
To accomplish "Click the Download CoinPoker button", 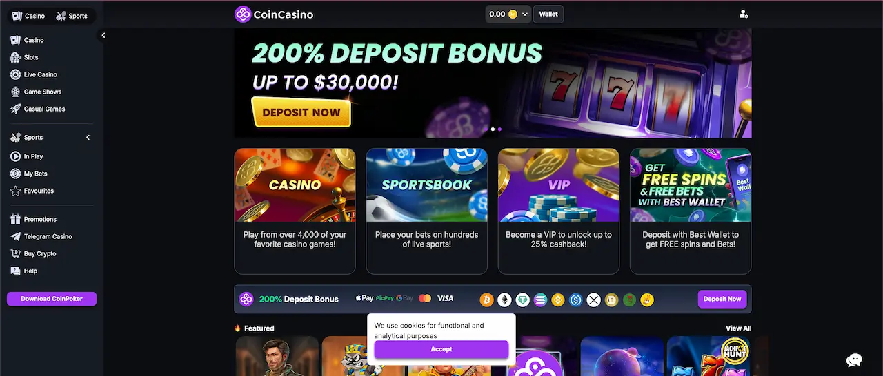I will 52,299.
